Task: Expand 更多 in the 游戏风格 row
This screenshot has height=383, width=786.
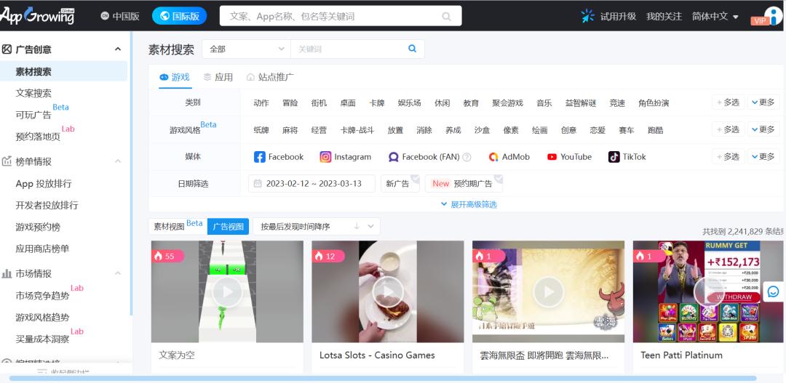Action: (x=763, y=129)
